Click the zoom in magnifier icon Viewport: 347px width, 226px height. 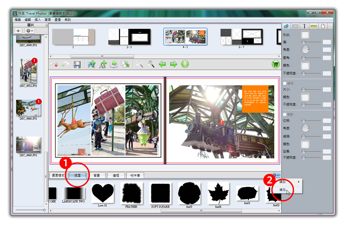[x=151, y=64]
